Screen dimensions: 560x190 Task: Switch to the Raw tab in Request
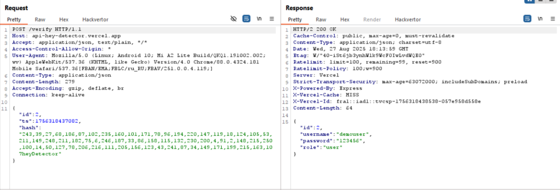point(40,19)
